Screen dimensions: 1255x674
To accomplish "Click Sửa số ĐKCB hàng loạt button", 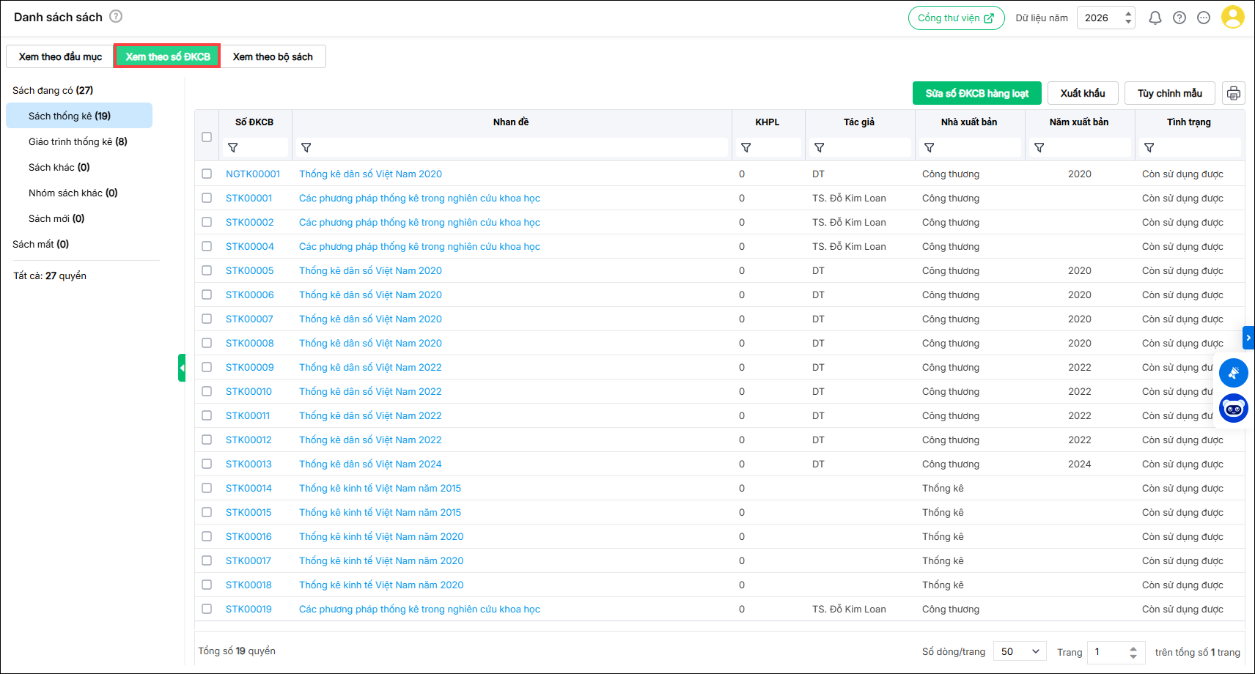I will 976,93.
